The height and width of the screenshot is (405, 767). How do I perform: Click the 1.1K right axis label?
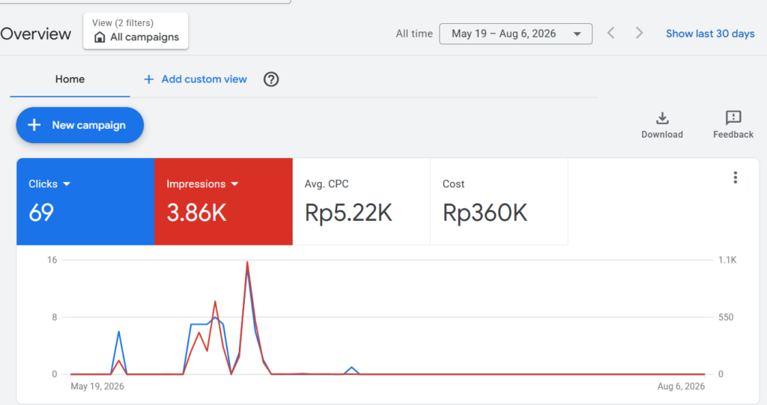727,260
